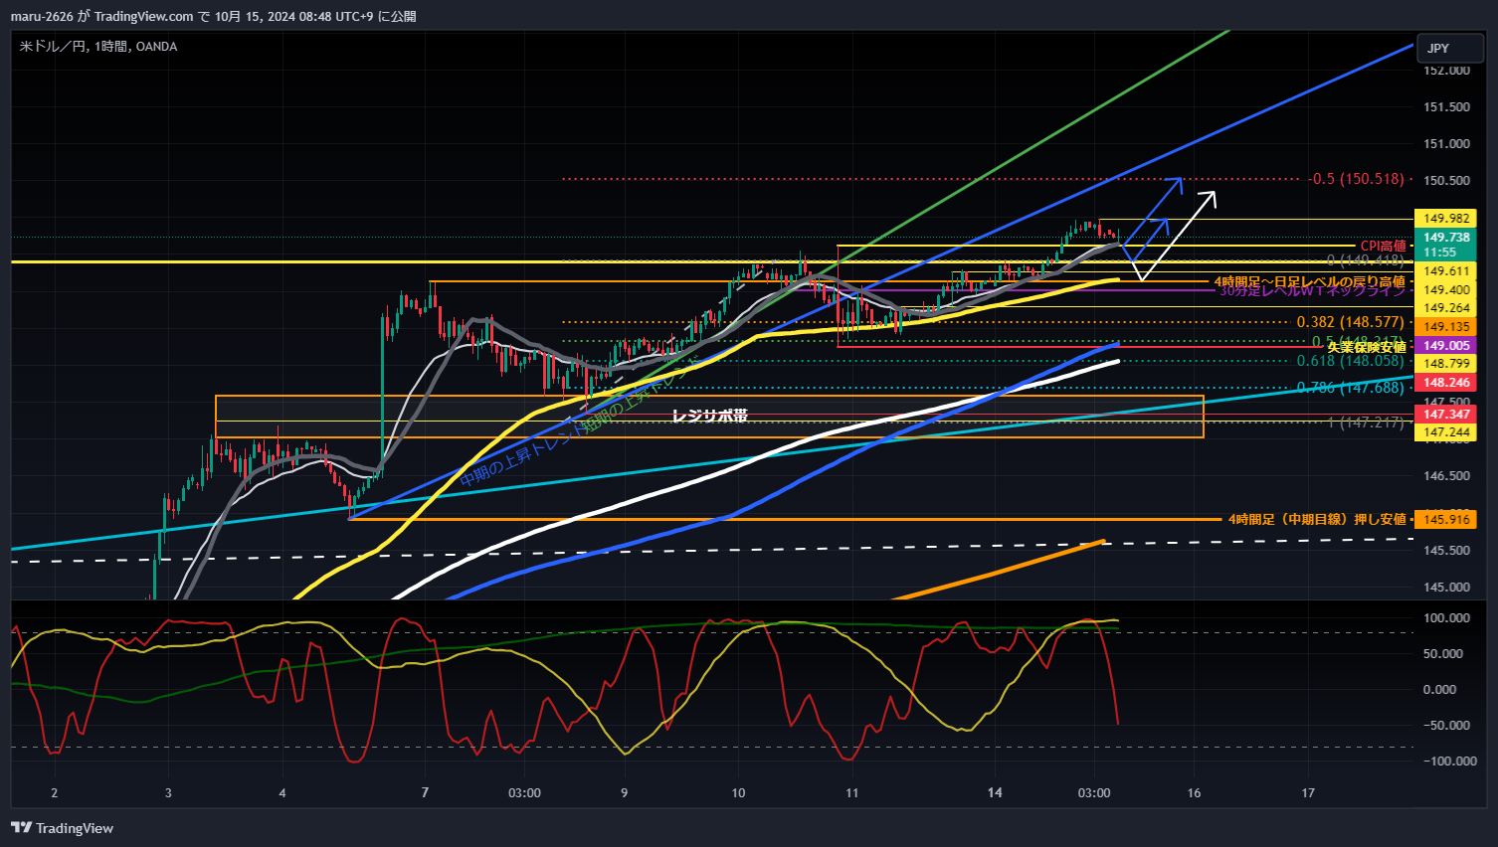Select the 0.786 (147.688) Fibonacci label

pos(1350,388)
